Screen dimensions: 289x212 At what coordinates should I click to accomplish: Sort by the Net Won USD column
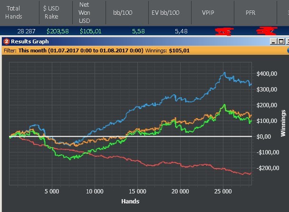84,12
